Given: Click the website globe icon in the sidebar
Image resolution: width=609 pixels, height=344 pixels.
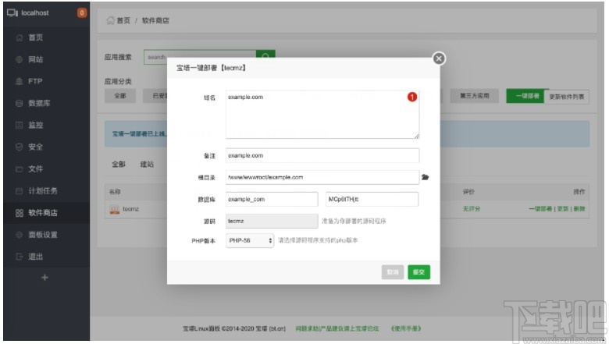Looking at the screenshot, I should click(x=20, y=59).
